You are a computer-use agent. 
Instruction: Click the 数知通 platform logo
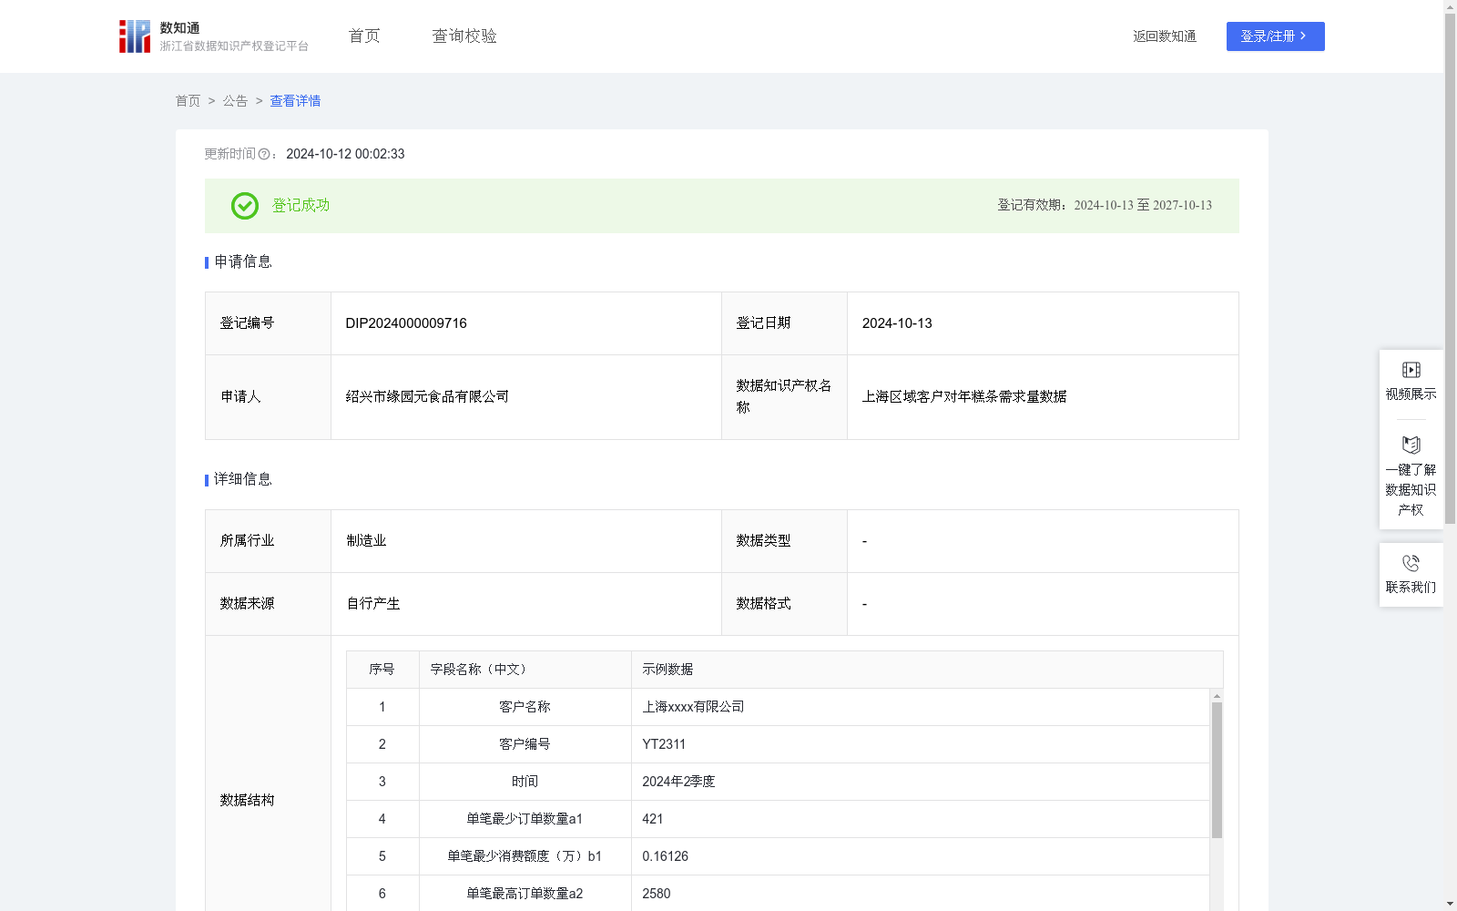click(x=214, y=36)
